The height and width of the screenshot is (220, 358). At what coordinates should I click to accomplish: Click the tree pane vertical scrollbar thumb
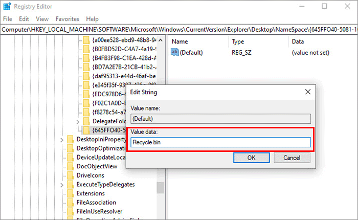pyautogui.click(x=161, y=188)
